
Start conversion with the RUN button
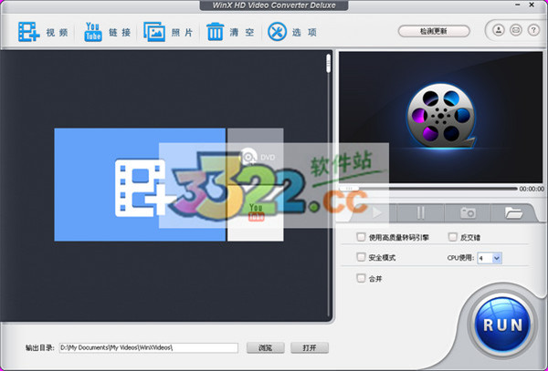(x=502, y=325)
